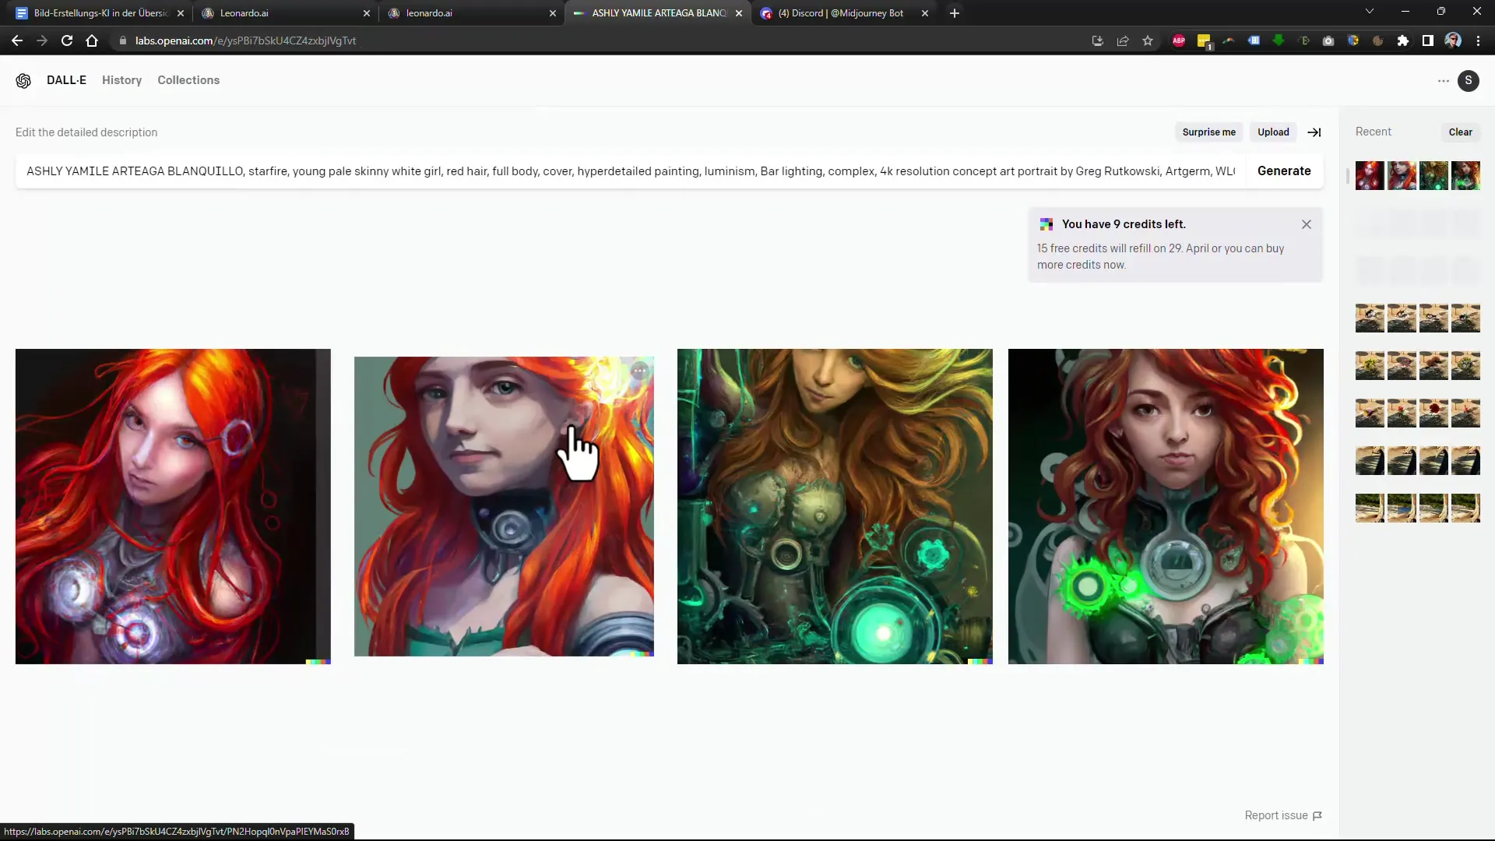The image size is (1495, 841).
Task: Open the Collections tab
Action: 188,80
